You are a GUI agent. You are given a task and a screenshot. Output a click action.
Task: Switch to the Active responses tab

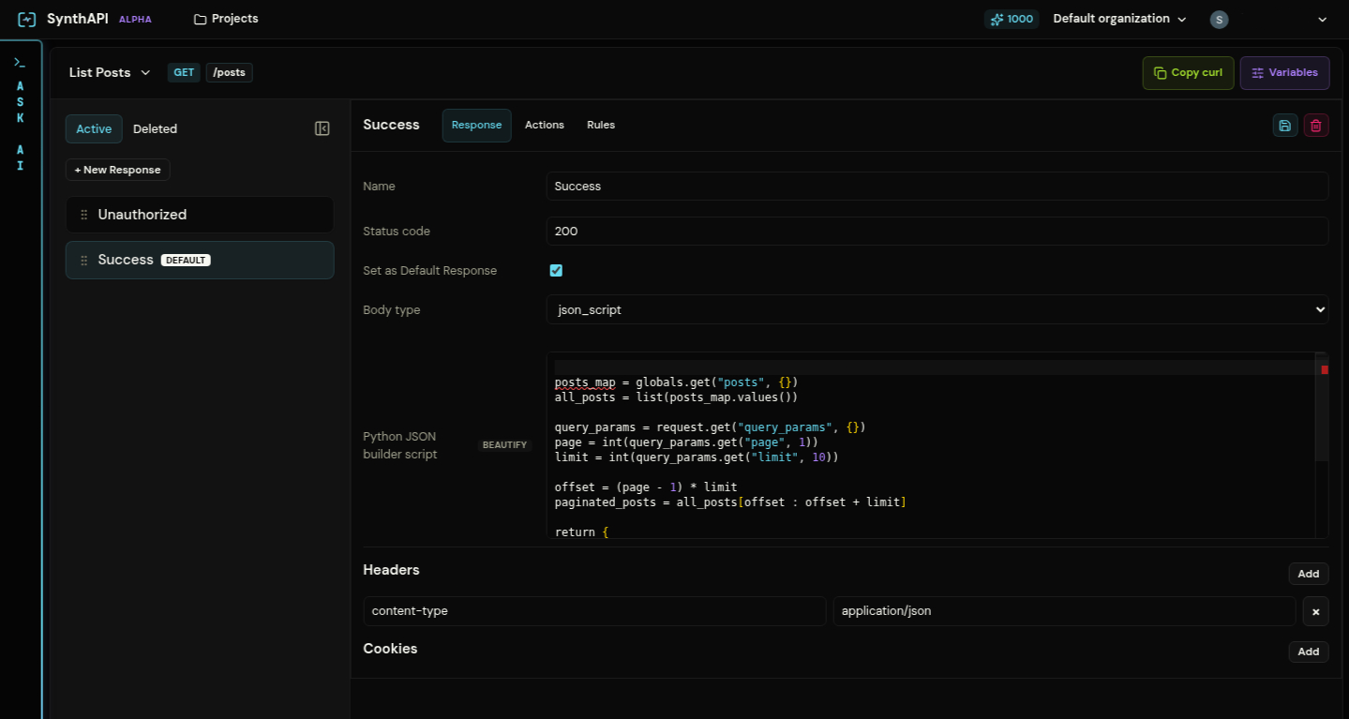pos(94,129)
